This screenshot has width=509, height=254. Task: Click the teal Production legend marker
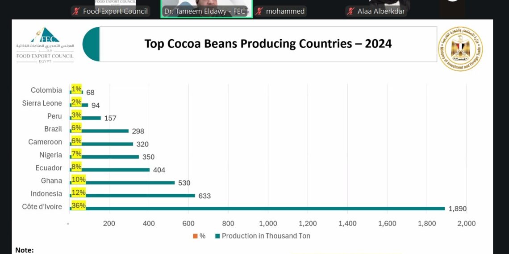click(x=217, y=236)
